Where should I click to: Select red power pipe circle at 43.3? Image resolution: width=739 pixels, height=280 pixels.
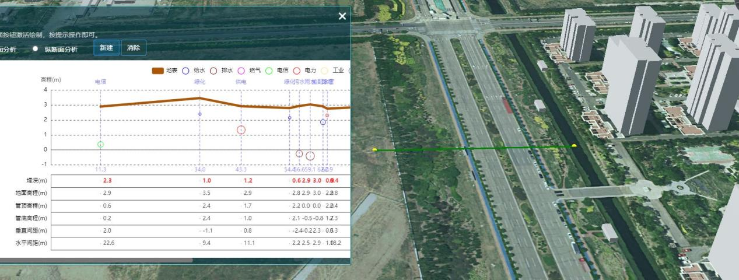click(241, 129)
